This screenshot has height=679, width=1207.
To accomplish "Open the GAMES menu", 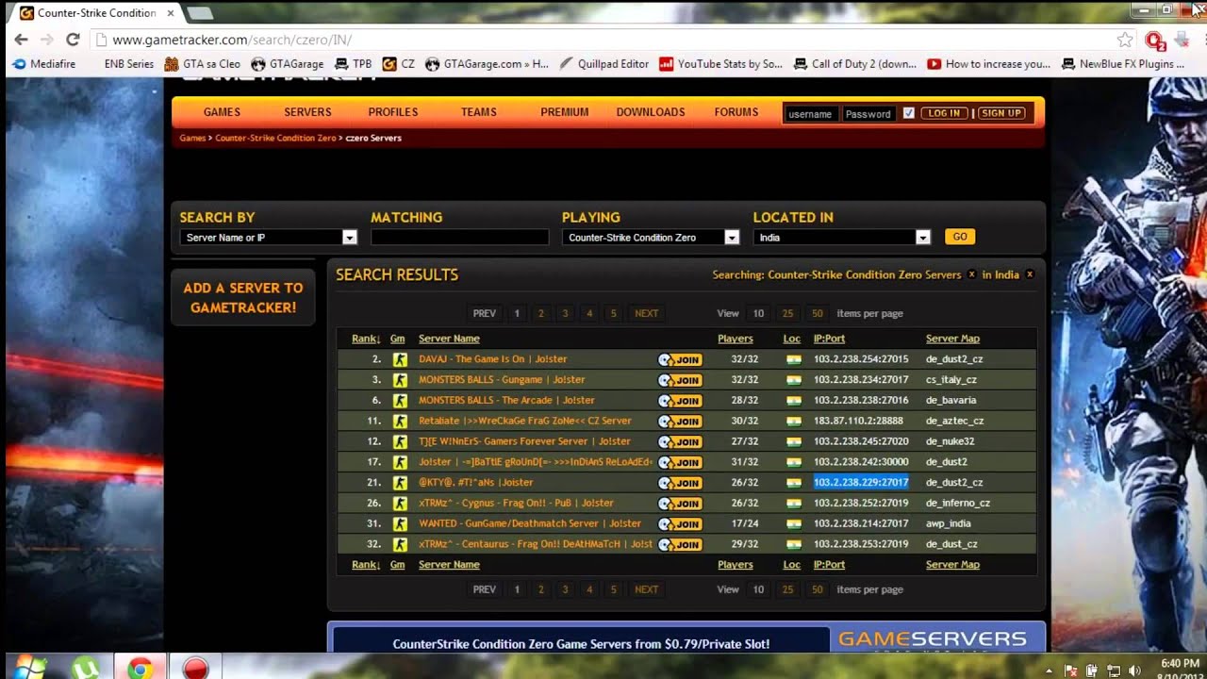I will coord(222,112).
